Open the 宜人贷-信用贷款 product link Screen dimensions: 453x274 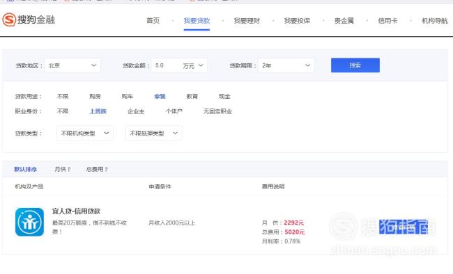click(x=76, y=211)
